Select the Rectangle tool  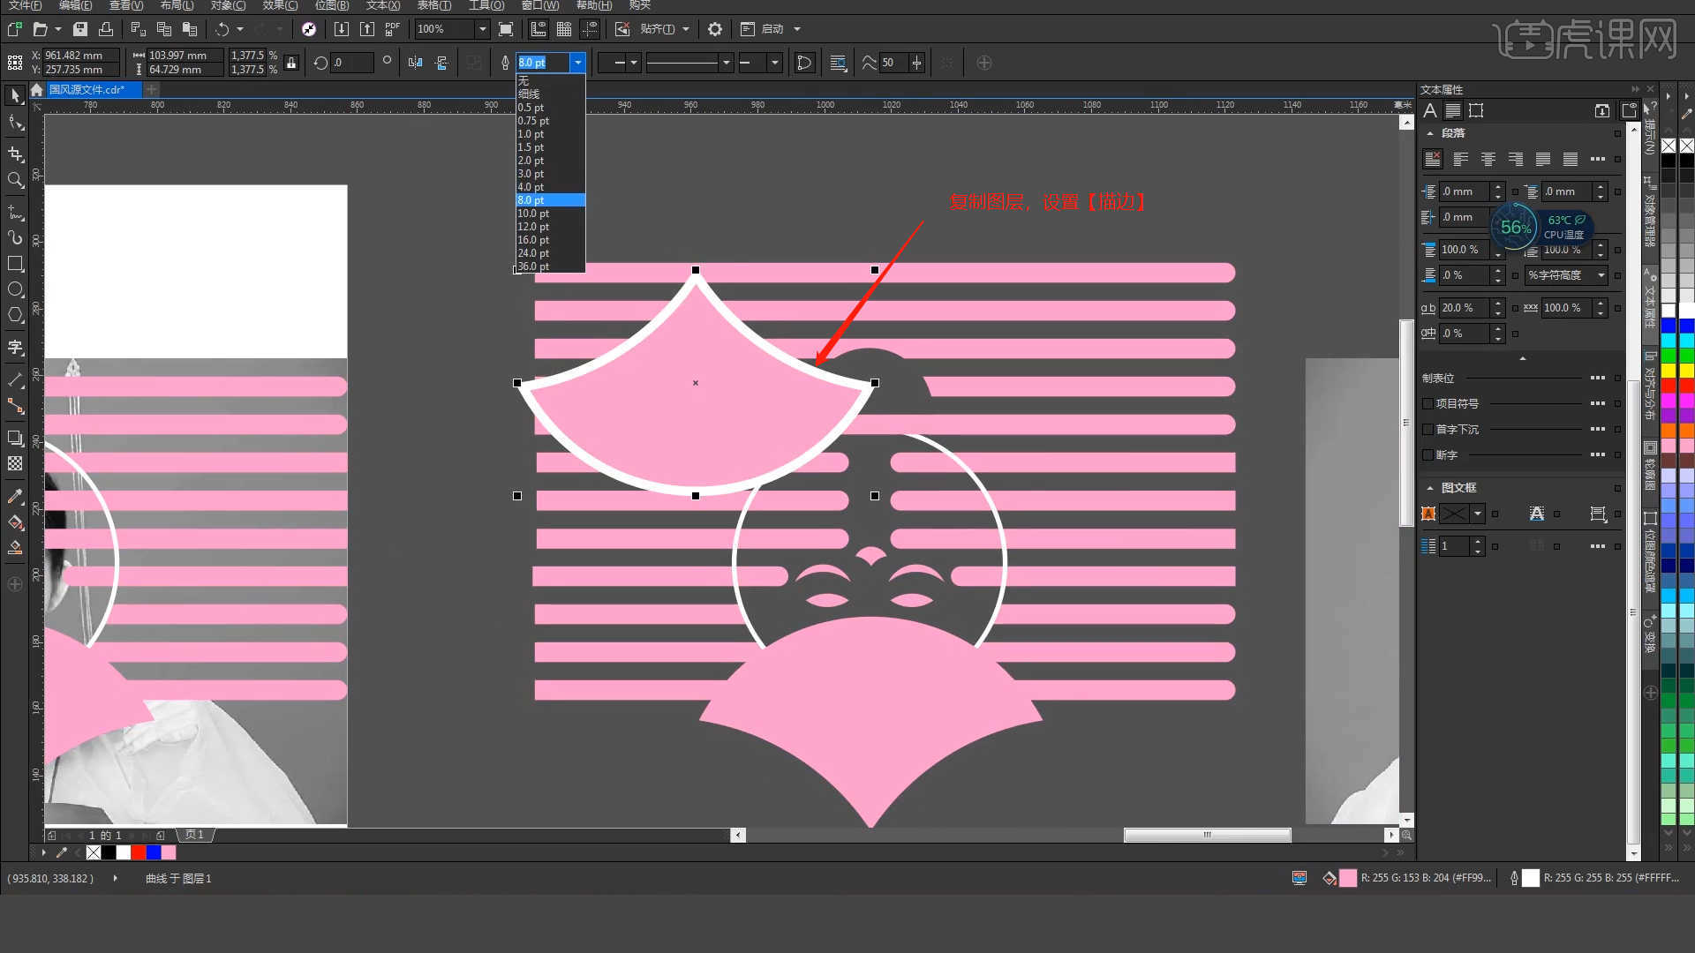pyautogui.click(x=15, y=264)
